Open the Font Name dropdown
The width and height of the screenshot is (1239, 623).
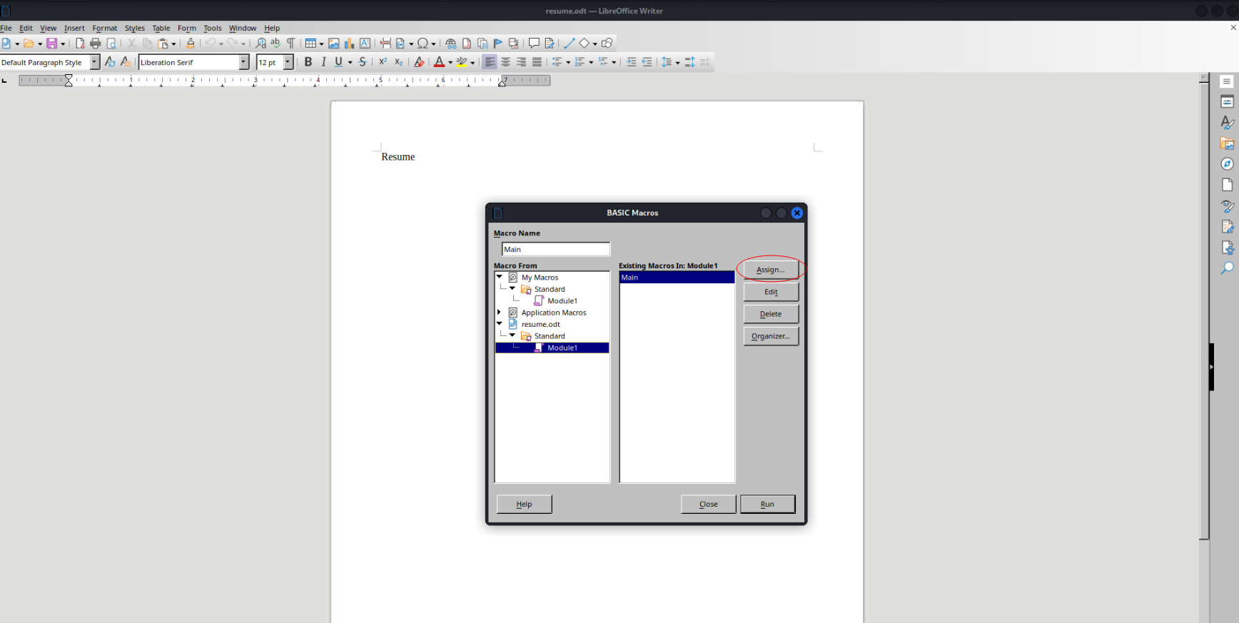click(x=244, y=63)
